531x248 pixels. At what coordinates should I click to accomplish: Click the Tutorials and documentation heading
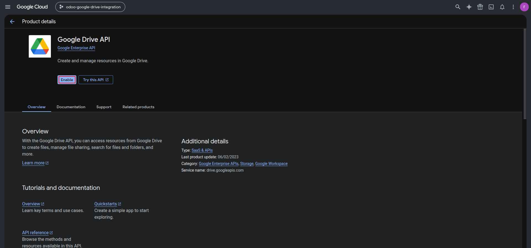(61, 188)
